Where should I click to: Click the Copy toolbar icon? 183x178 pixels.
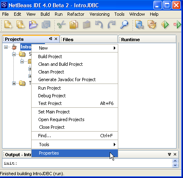click(x=74, y=25)
